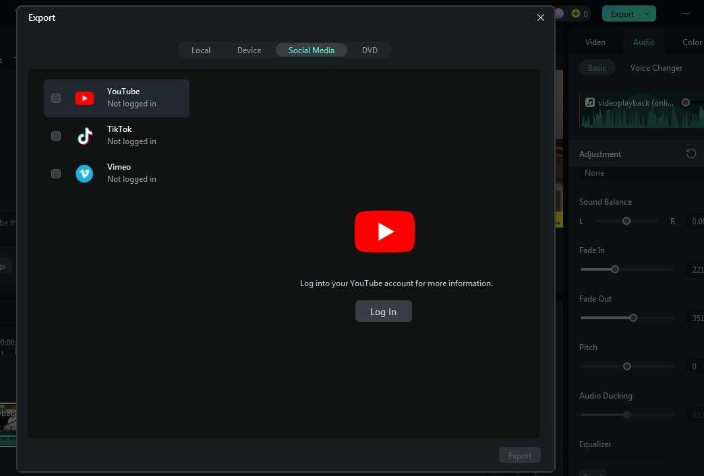Open the Export dropdown arrow in top bar
Viewport: 704px width, 476px height.
click(x=647, y=14)
